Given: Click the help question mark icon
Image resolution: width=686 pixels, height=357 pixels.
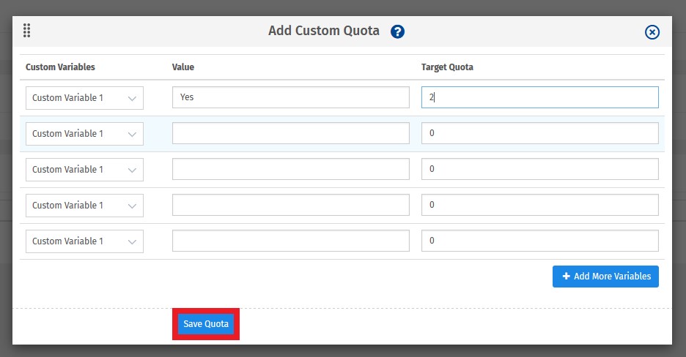Looking at the screenshot, I should coord(397,31).
